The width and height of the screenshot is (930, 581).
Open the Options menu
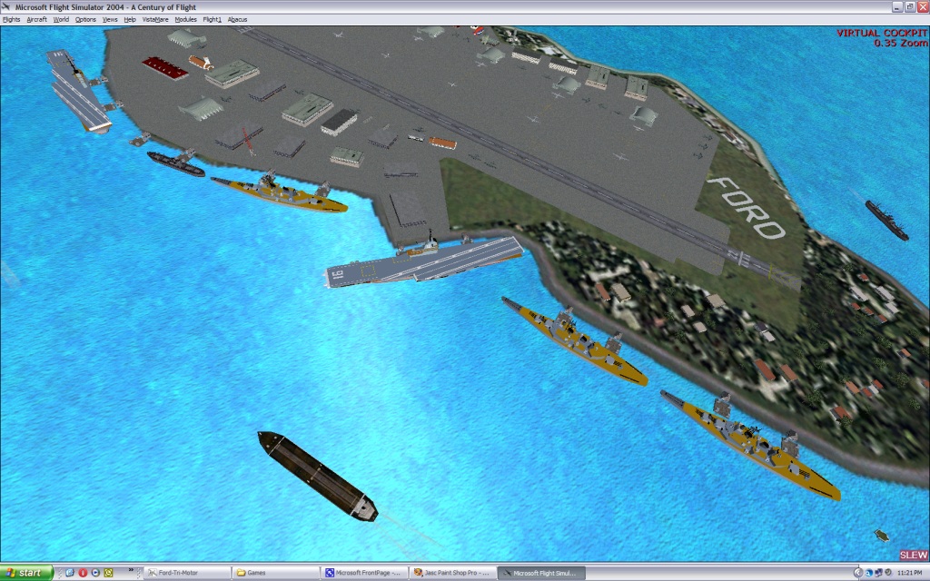click(x=85, y=19)
